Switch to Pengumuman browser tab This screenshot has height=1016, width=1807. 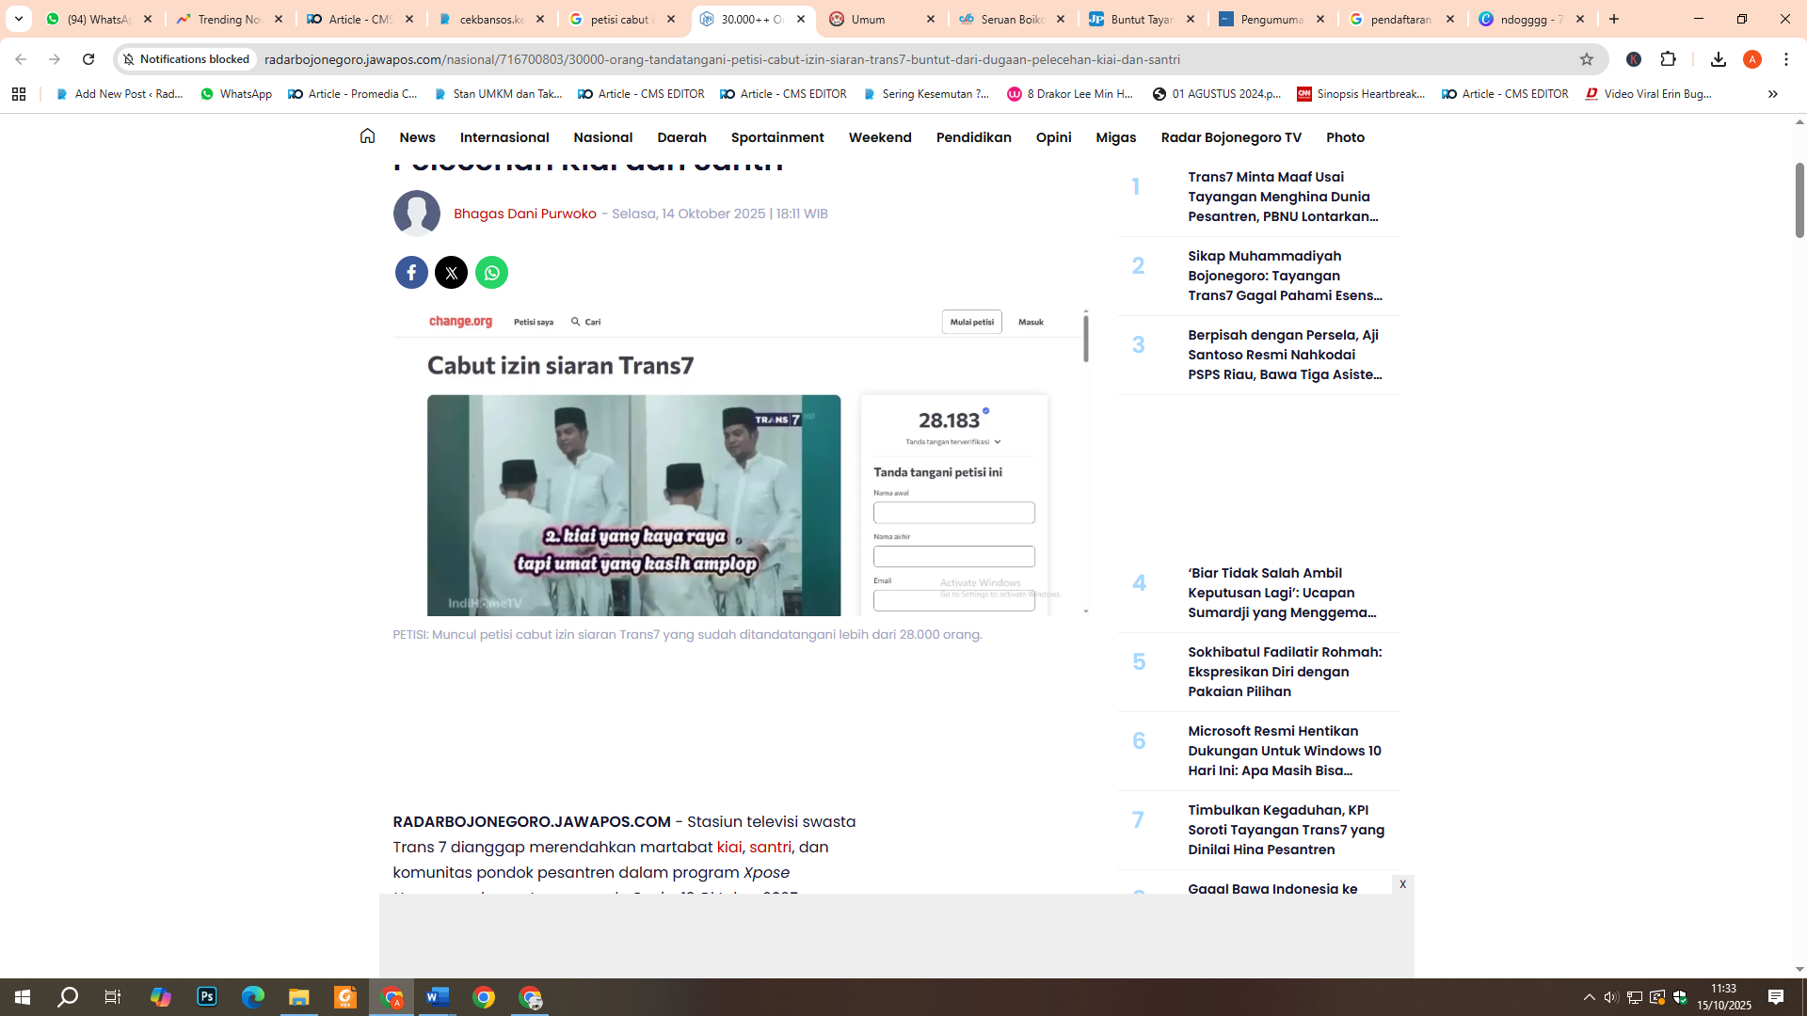pos(1271,19)
